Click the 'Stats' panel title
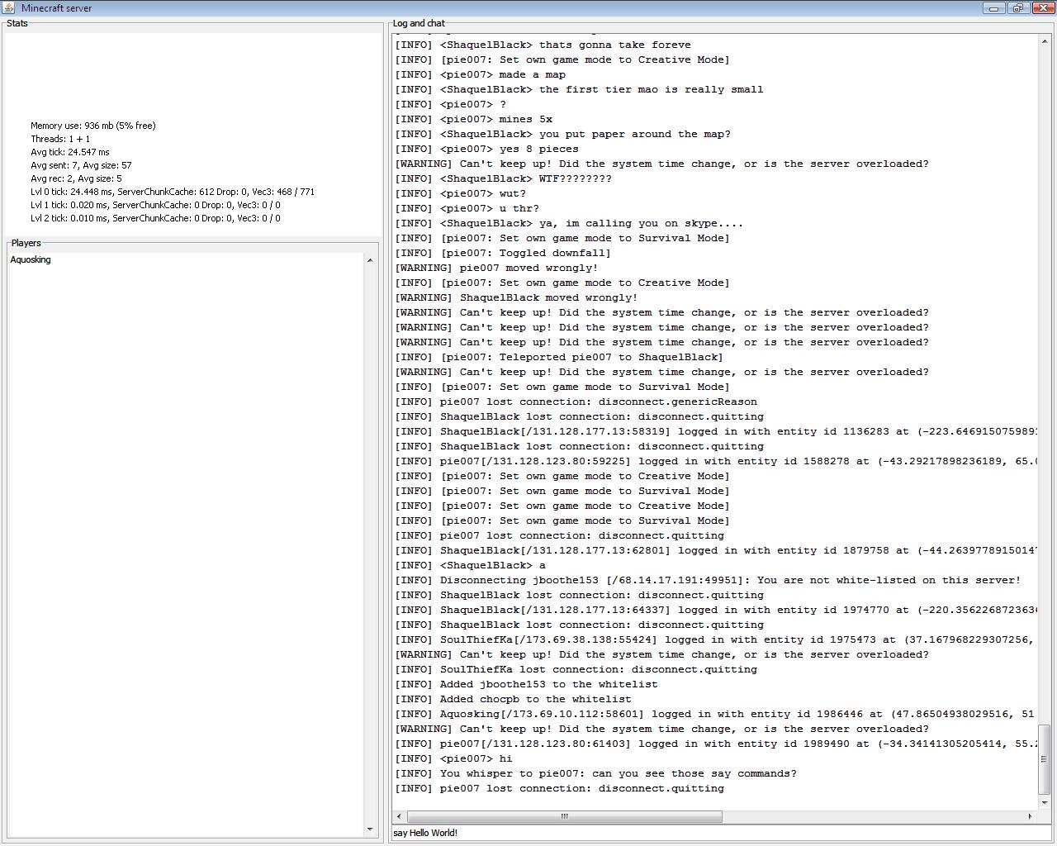The image size is (1057, 846). point(17,23)
